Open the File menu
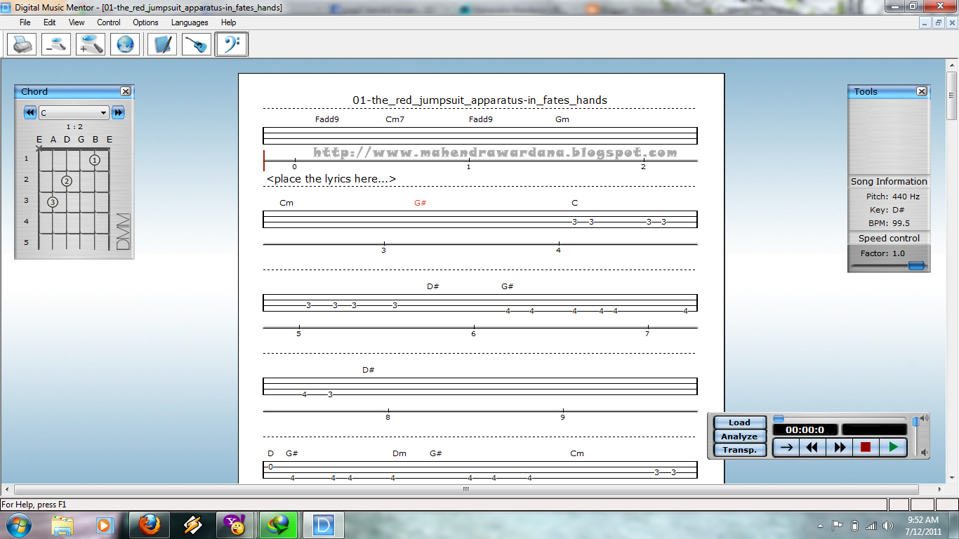The image size is (959, 539). click(25, 22)
